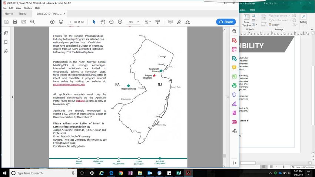Open the fit page options icon
315x177 pixels.
pos(146,22)
